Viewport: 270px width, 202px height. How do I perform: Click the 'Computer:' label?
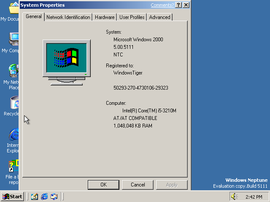[116, 103]
